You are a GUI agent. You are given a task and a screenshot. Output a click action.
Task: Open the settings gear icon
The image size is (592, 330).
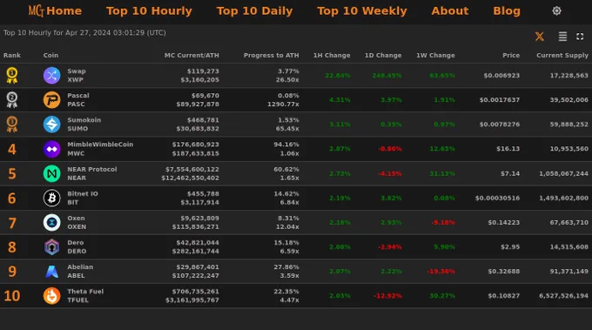tap(556, 11)
